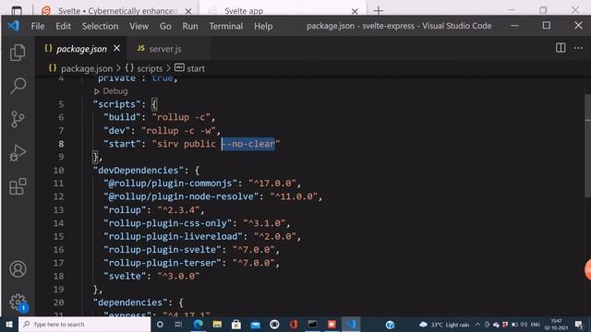
Task: Open the weather widget showing Light rain
Action: click(x=444, y=325)
